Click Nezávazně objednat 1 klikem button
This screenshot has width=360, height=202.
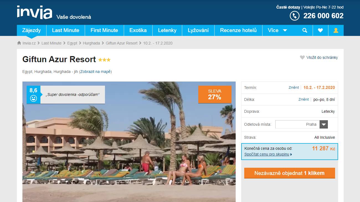pyautogui.click(x=290, y=173)
